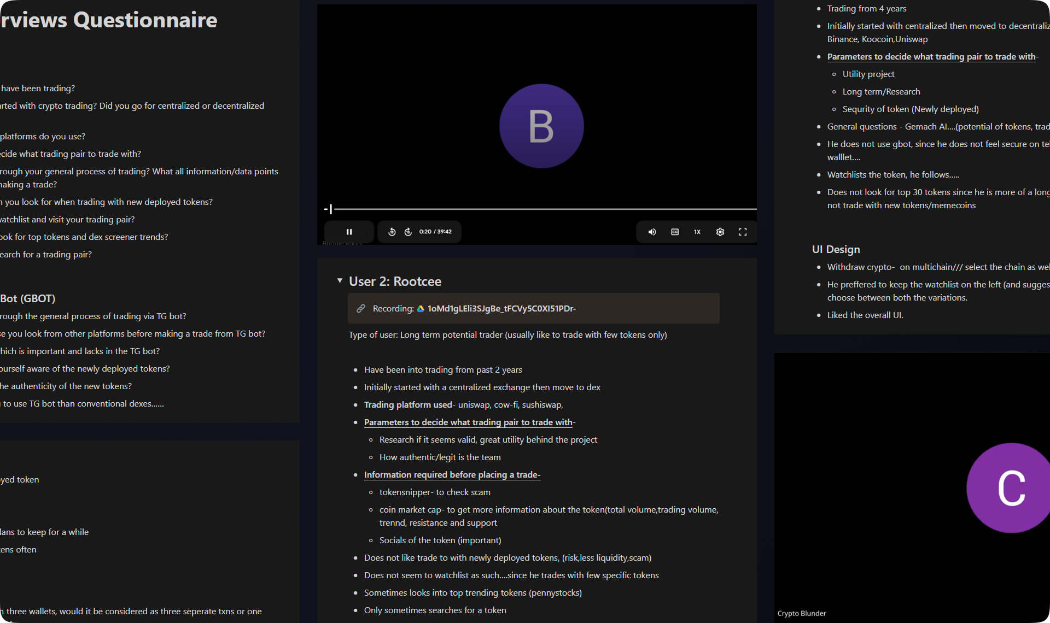Click the 'Liked the overall UI.' bullet
The height and width of the screenshot is (623, 1050).
[865, 315]
